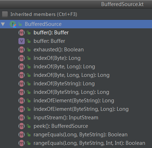The image size is (152, 148).
Task: Go to exhausted(): Boolean member
Action: tap(59, 50)
